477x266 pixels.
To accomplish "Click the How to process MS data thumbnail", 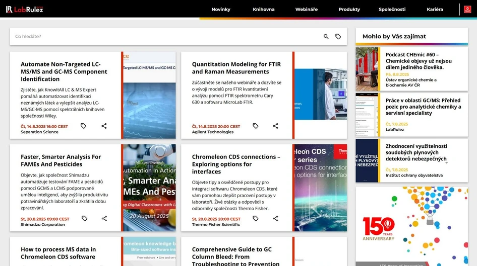I will tap(149, 251).
